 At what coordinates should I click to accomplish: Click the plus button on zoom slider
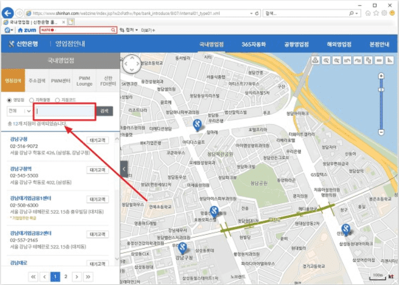point(381,76)
